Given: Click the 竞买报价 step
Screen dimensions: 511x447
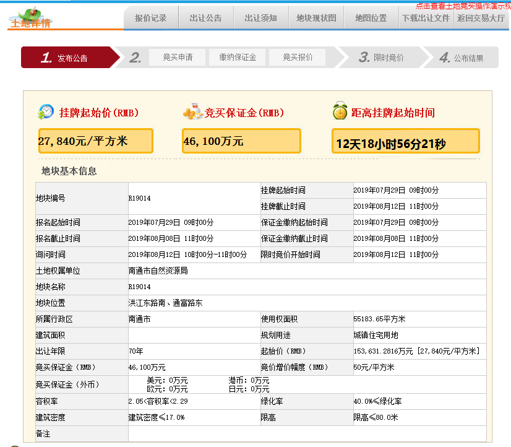Looking at the screenshot, I should [299, 57].
